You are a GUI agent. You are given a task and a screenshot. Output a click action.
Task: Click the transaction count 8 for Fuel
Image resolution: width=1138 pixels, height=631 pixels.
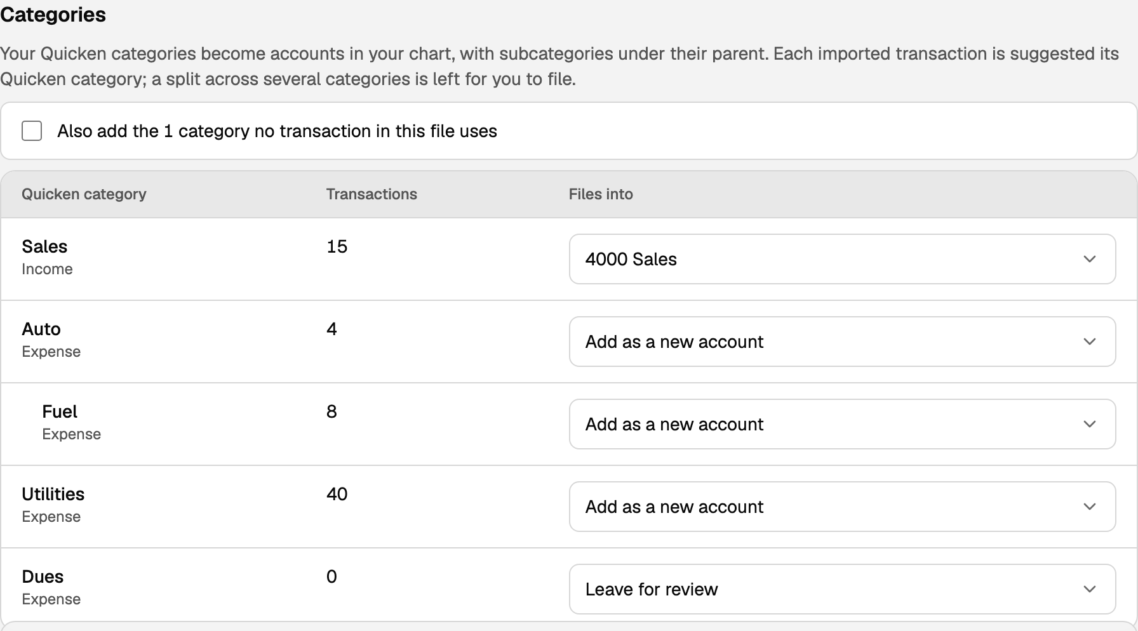point(331,411)
